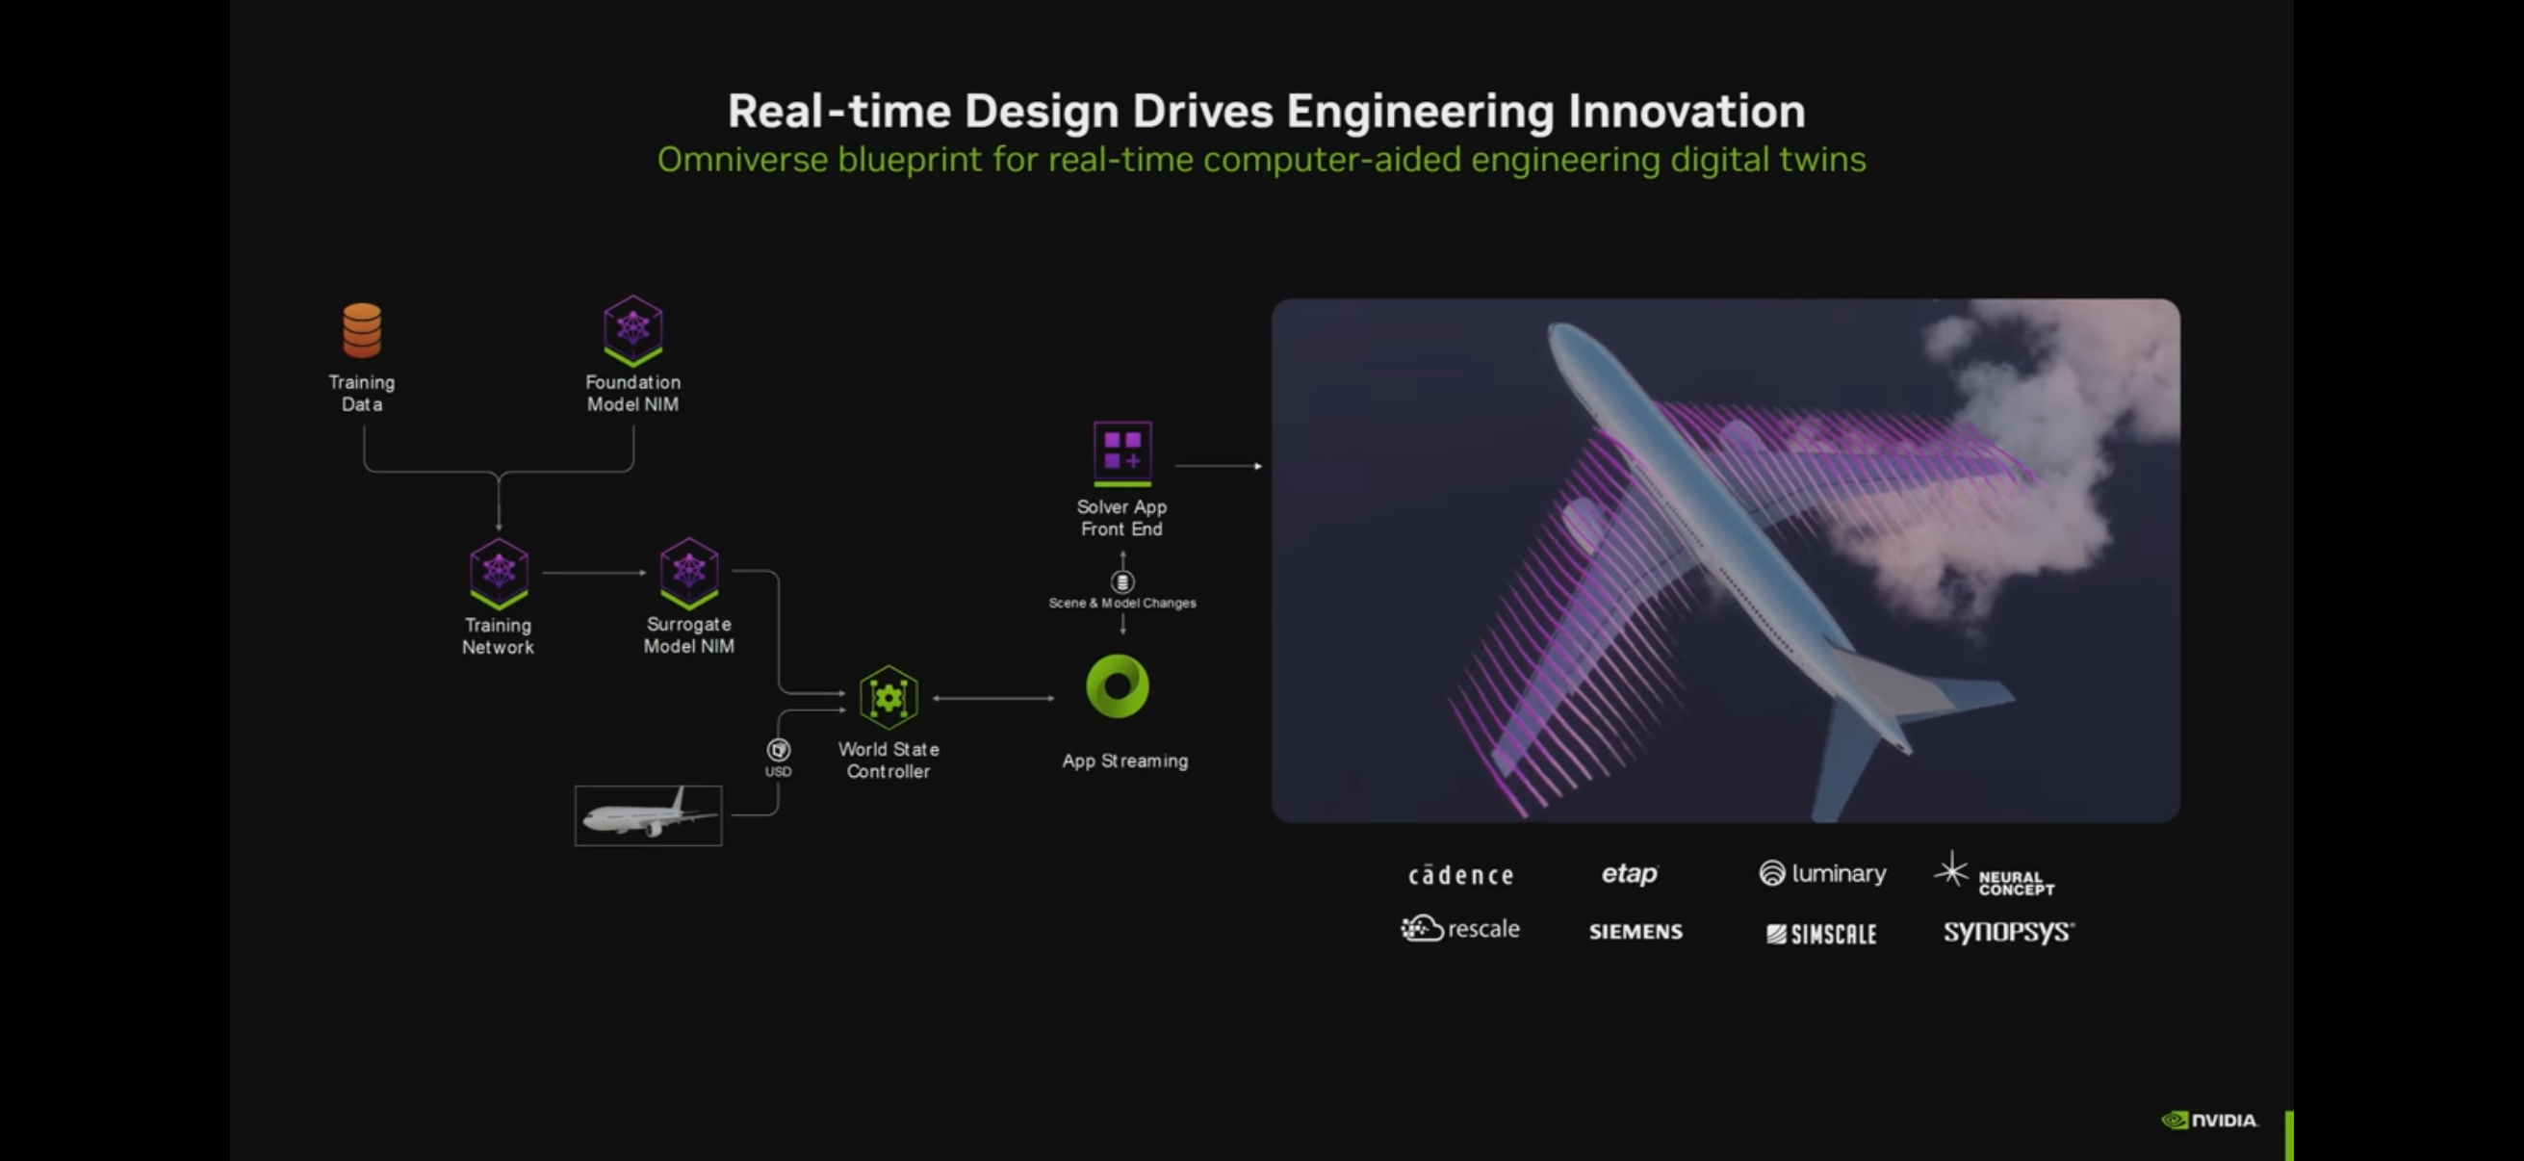Open the luminary logo
The height and width of the screenshot is (1161, 2524).
1821,873
